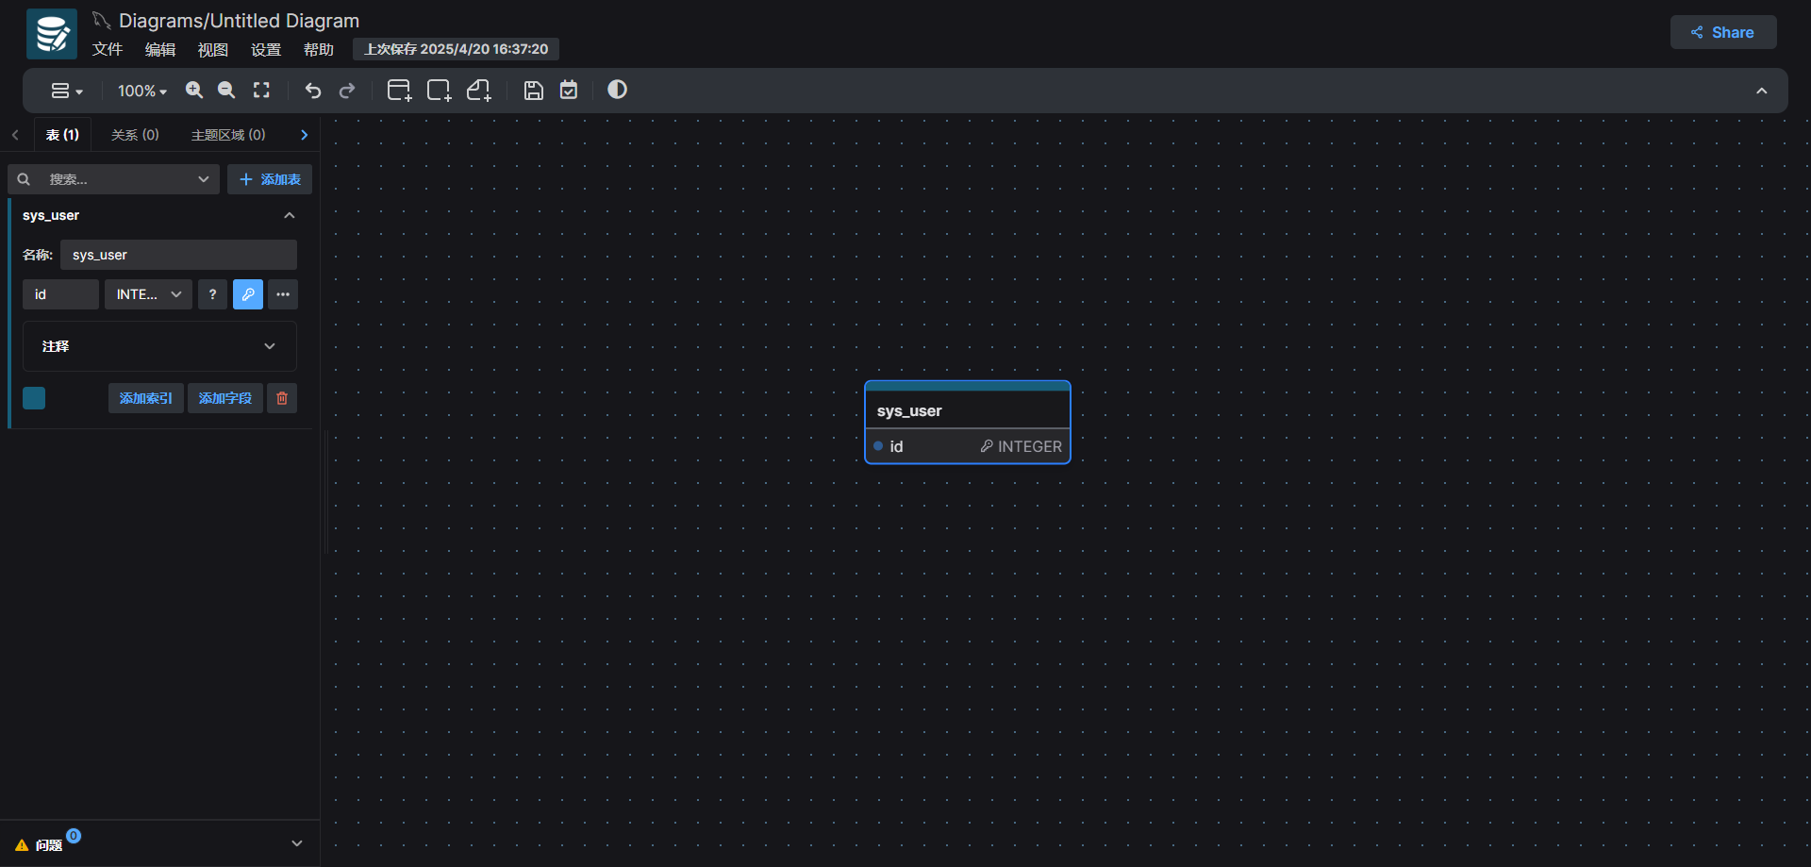Viewport: 1811px width, 867px height.
Task: Toggle primary key for id field
Action: click(248, 294)
